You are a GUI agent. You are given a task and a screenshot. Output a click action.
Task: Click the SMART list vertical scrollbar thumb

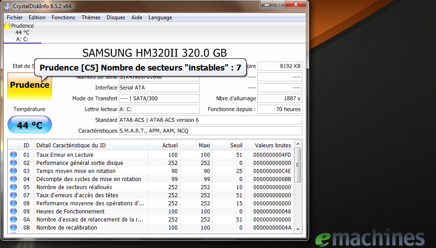[298, 165]
